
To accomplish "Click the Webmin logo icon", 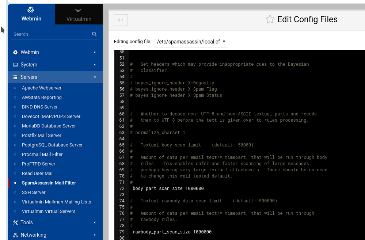I will (31, 9).
